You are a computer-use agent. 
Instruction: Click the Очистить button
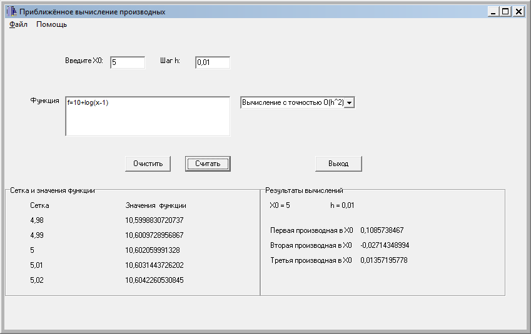click(148, 164)
